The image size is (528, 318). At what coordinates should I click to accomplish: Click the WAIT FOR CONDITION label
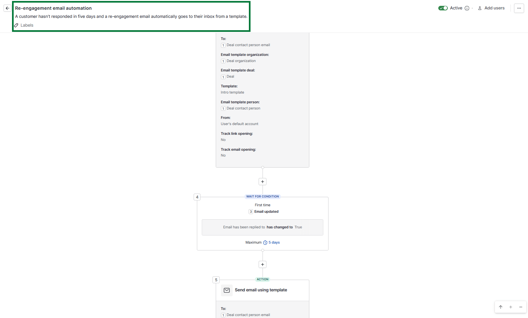pyautogui.click(x=263, y=197)
